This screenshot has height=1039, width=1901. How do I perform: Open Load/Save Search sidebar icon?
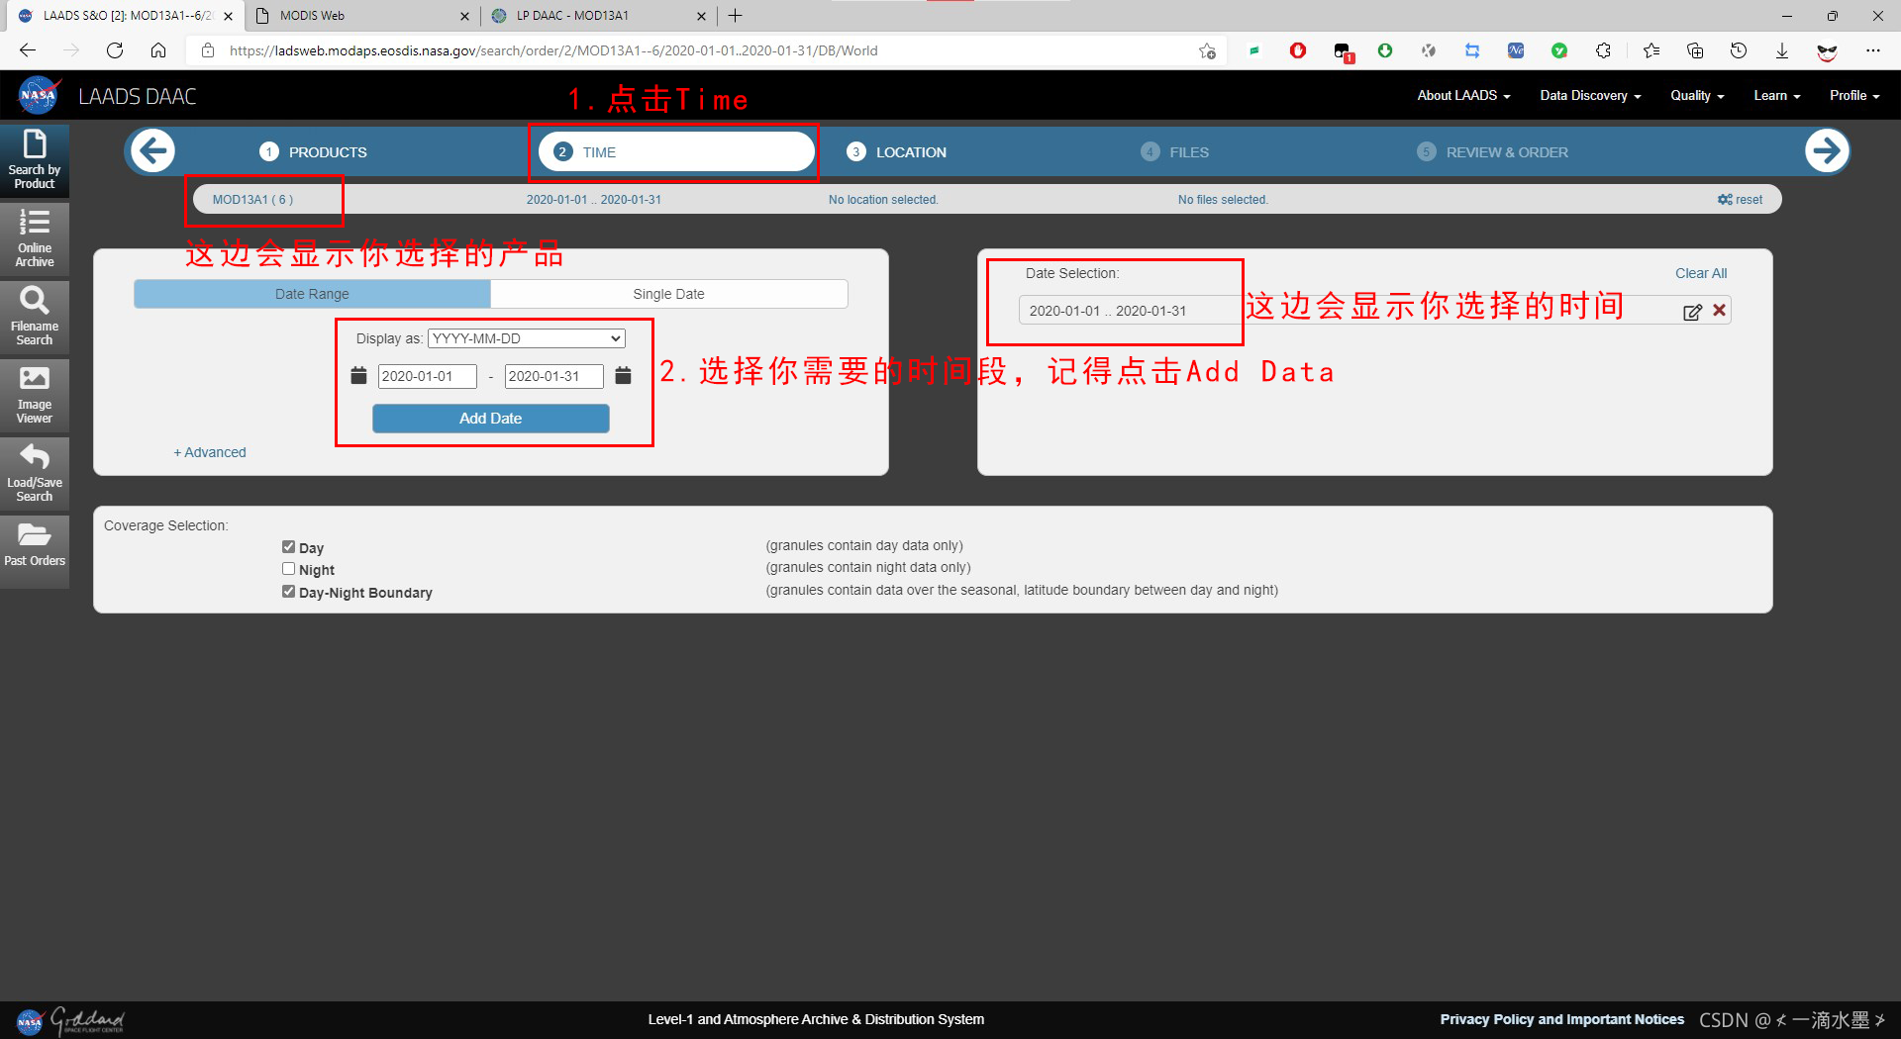click(35, 472)
